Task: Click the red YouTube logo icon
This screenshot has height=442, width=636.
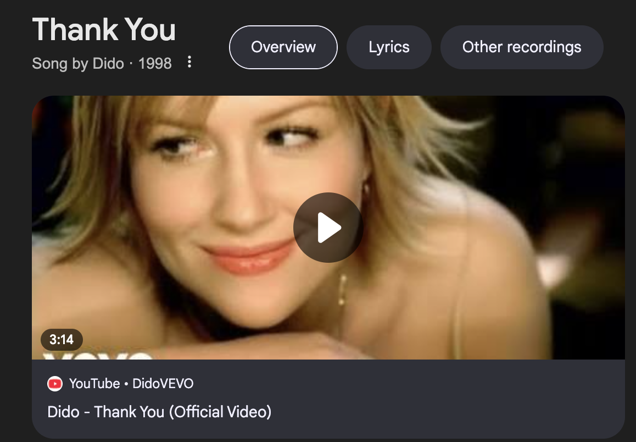Action: pos(55,384)
